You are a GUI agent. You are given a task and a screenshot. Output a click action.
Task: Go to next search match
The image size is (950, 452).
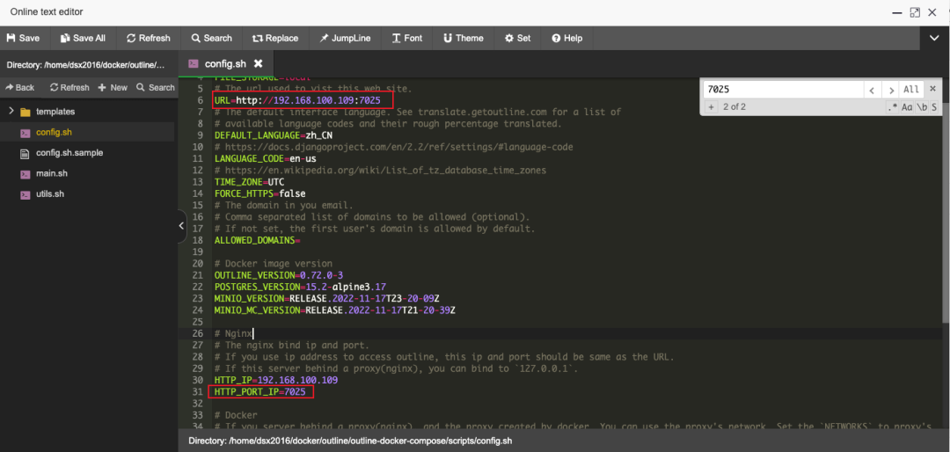(890, 89)
